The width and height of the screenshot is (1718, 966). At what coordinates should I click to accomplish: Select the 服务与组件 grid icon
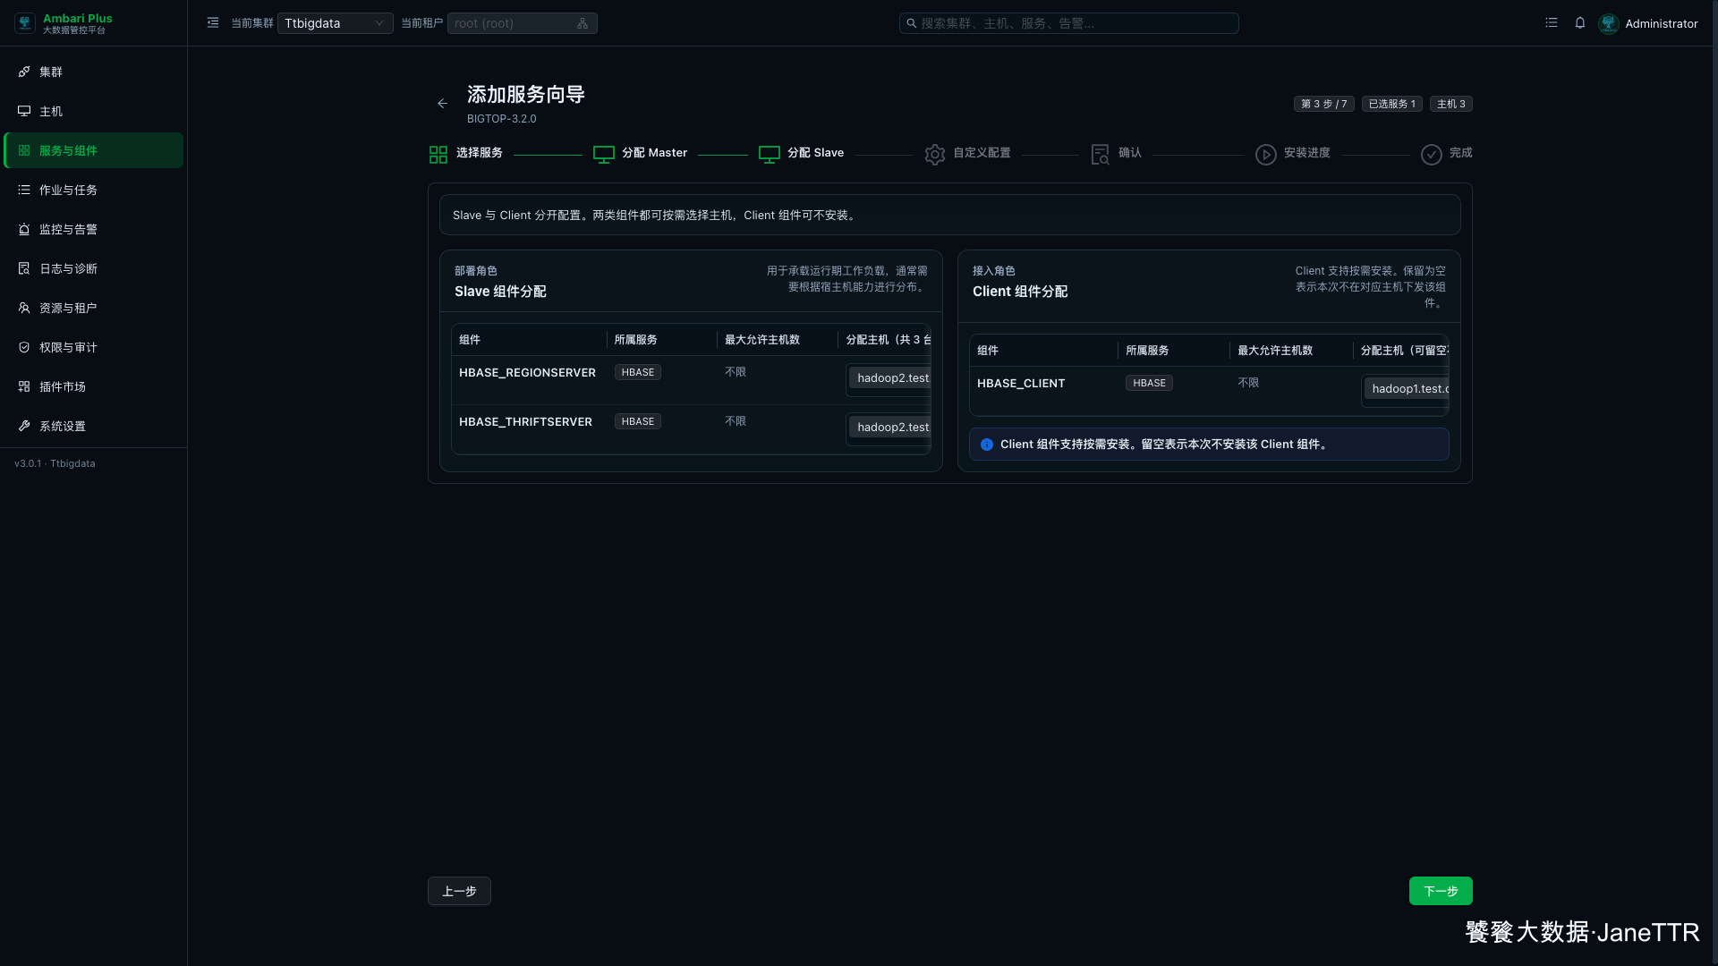pyautogui.click(x=24, y=150)
